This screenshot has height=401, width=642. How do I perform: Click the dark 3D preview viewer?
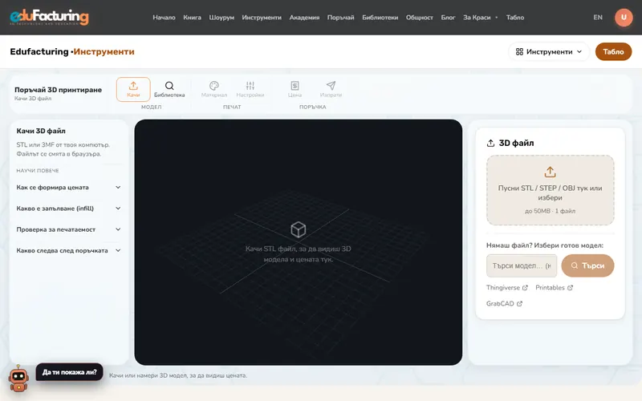(x=298, y=242)
